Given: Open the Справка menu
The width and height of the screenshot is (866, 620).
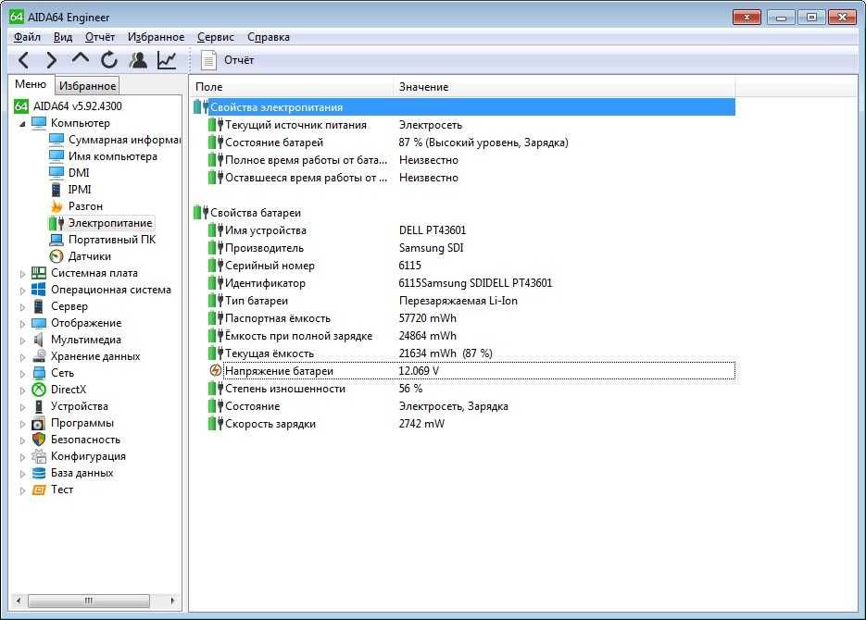Looking at the screenshot, I should coord(269,37).
